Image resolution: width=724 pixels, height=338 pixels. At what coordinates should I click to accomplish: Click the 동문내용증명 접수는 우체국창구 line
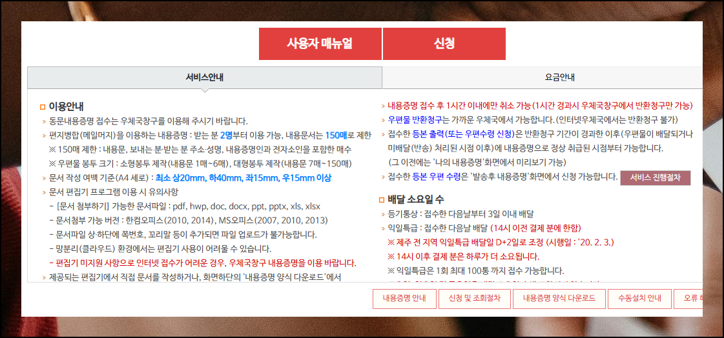click(x=148, y=122)
